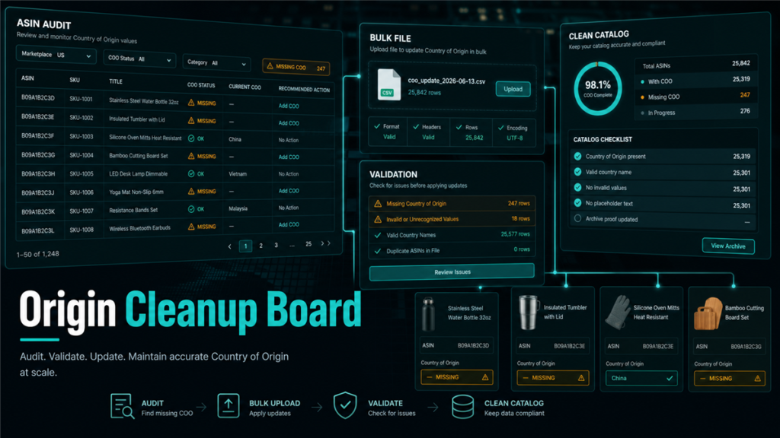Click warning icon for Wireless Bluetooth Earbuds row
780x438 pixels.
(x=191, y=227)
